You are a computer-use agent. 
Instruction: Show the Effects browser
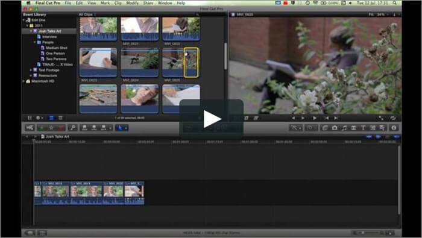point(325,128)
